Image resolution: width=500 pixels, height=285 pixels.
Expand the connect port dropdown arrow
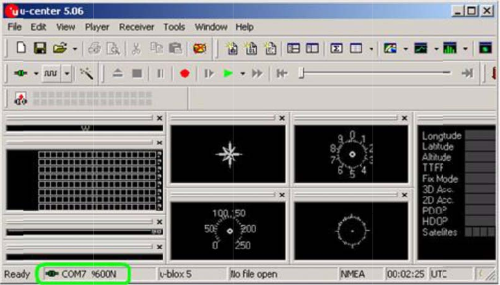coord(36,74)
